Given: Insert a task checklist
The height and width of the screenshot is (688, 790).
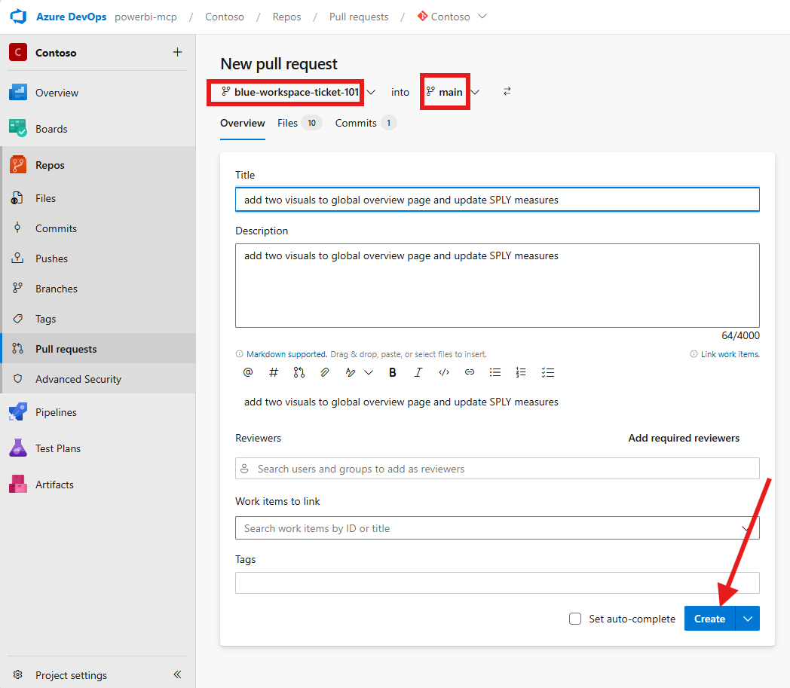Looking at the screenshot, I should point(548,373).
